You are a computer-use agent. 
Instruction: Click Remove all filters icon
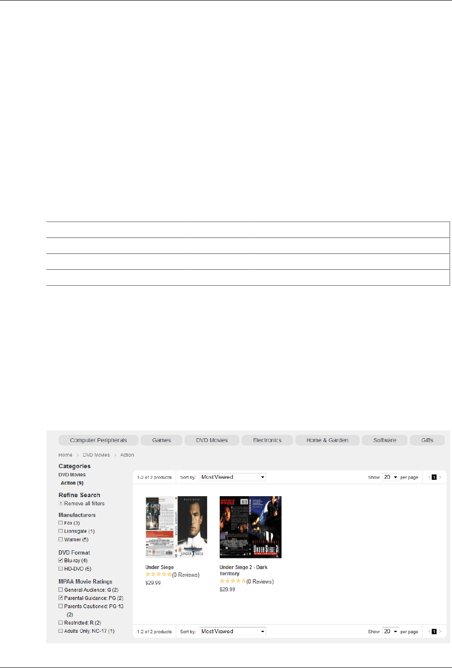[61, 503]
